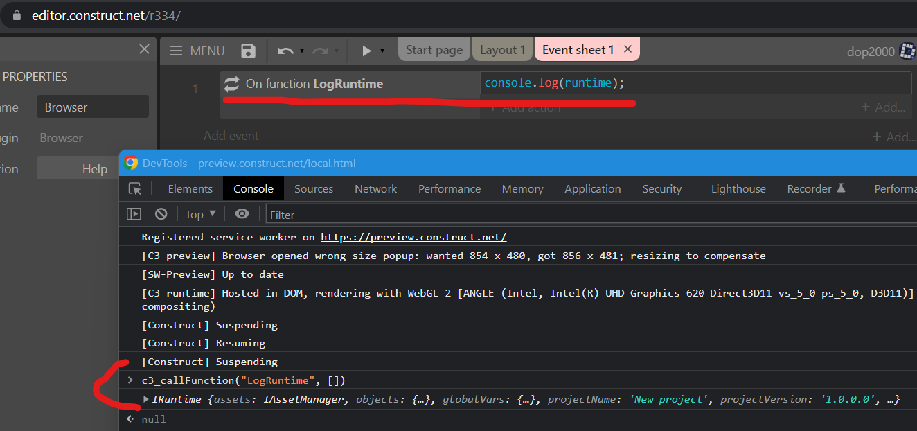This screenshot has height=431, width=917.
Task: Open the undo history dropdown arrow
Action: 301,50
